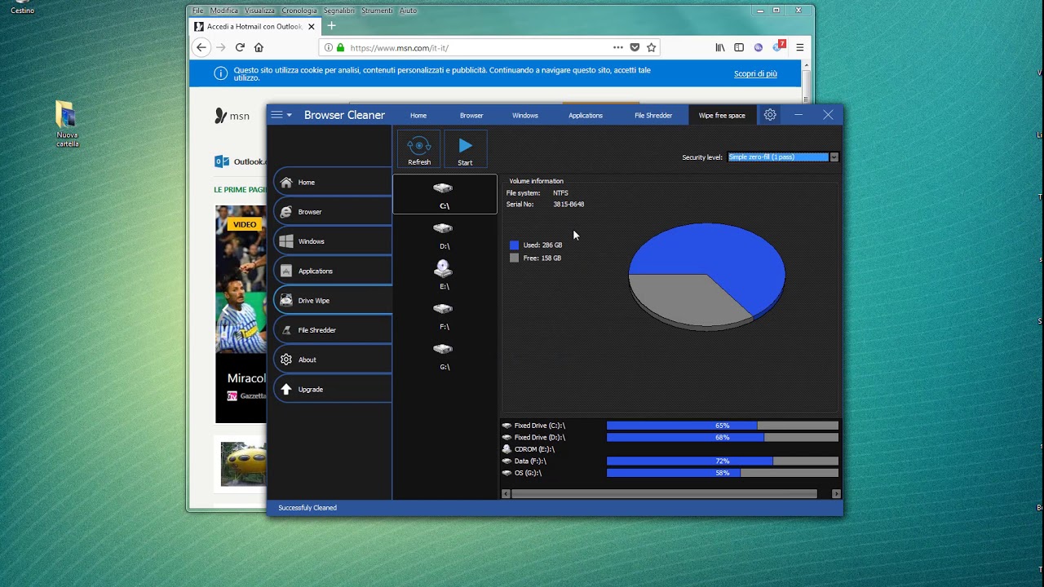Open Windows section in the sidebar
This screenshot has width=1044, height=587.
click(333, 241)
